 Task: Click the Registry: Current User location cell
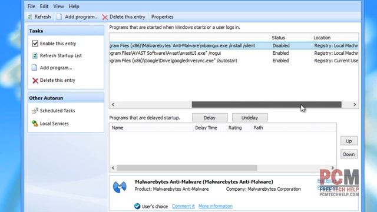point(336,61)
